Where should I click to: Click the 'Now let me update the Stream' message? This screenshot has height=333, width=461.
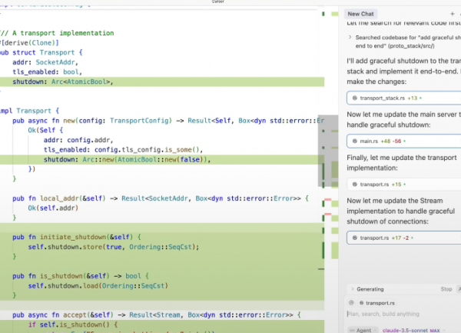tap(401, 211)
